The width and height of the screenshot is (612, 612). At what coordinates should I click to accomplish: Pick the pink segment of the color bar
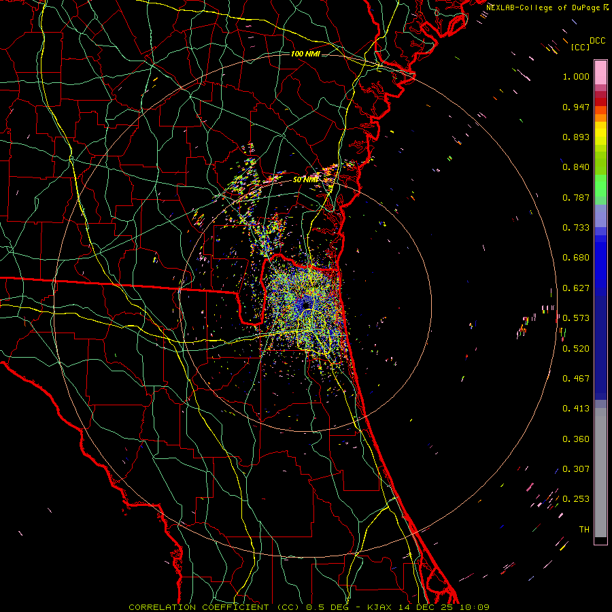coord(600,72)
